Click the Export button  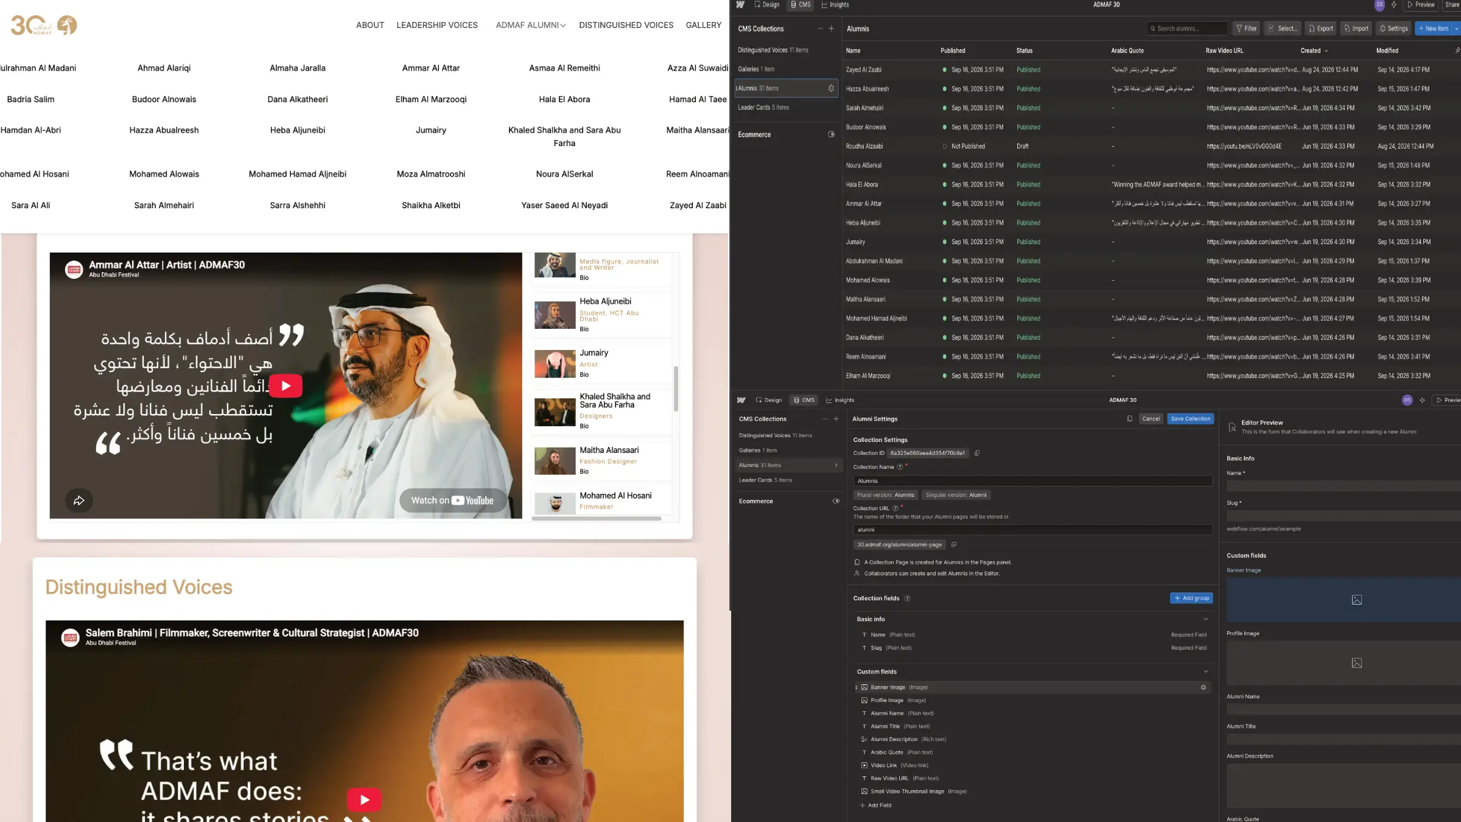pyautogui.click(x=1321, y=29)
